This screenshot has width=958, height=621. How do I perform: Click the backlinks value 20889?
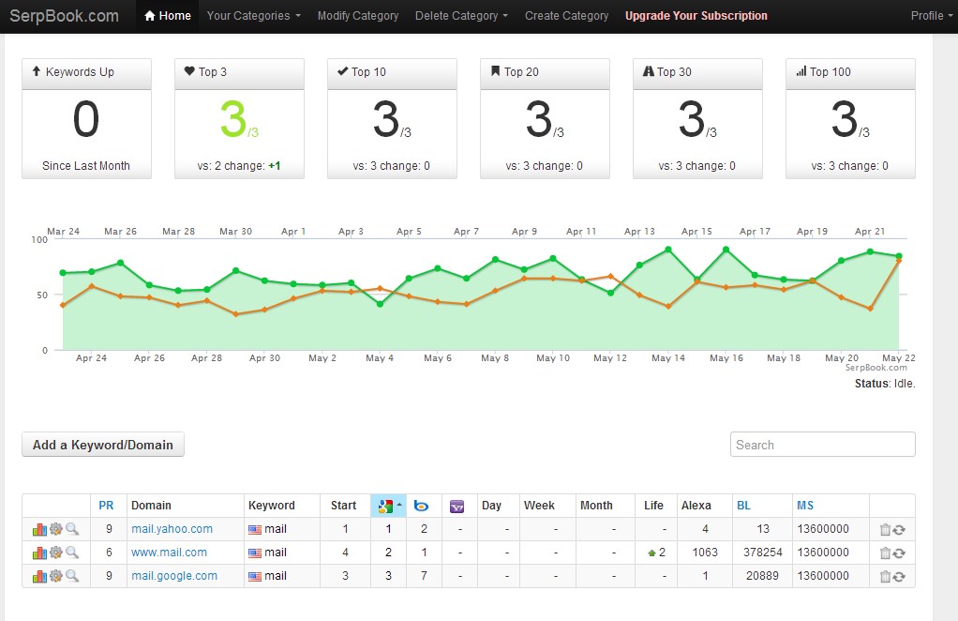click(762, 576)
